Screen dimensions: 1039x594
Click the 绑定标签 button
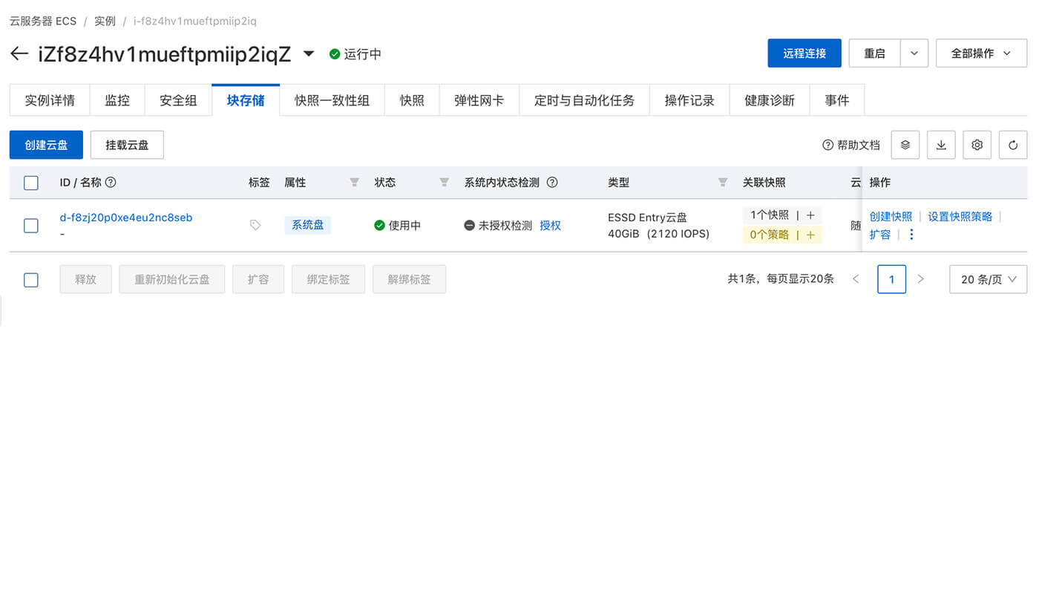tap(328, 279)
